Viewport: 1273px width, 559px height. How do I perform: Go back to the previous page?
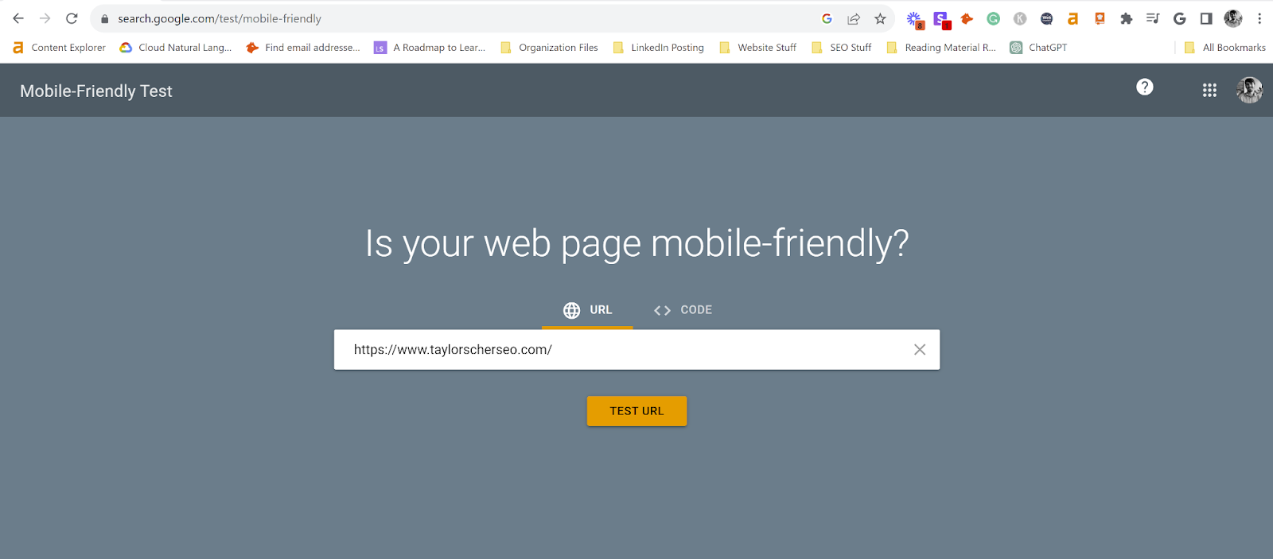point(18,18)
